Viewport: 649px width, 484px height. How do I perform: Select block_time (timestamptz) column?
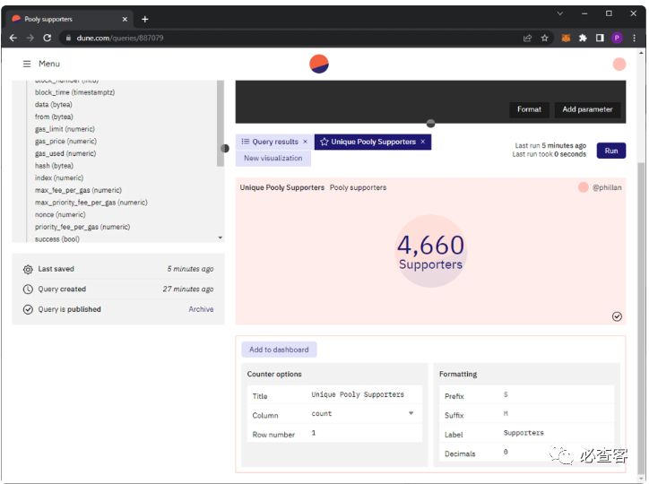(75, 92)
